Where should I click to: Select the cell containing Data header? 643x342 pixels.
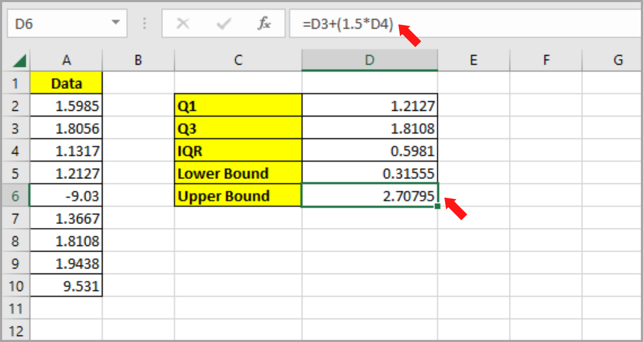coord(66,83)
